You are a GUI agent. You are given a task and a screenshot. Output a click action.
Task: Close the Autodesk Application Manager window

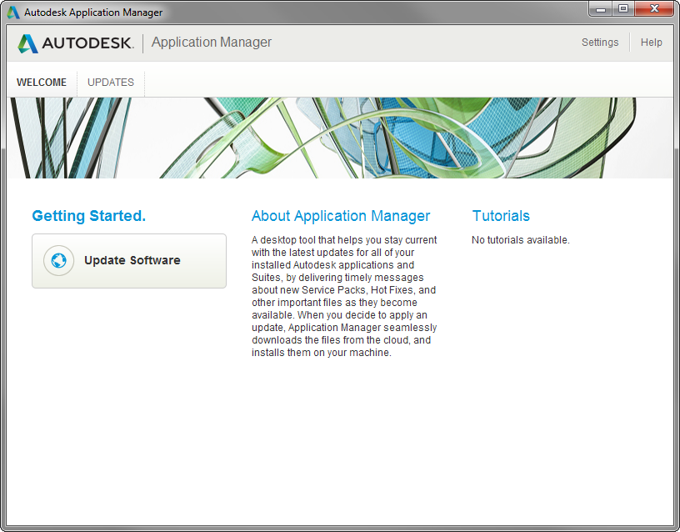coord(653,8)
